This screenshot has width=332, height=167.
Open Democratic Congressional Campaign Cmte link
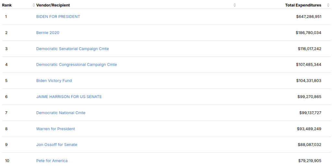77,64
